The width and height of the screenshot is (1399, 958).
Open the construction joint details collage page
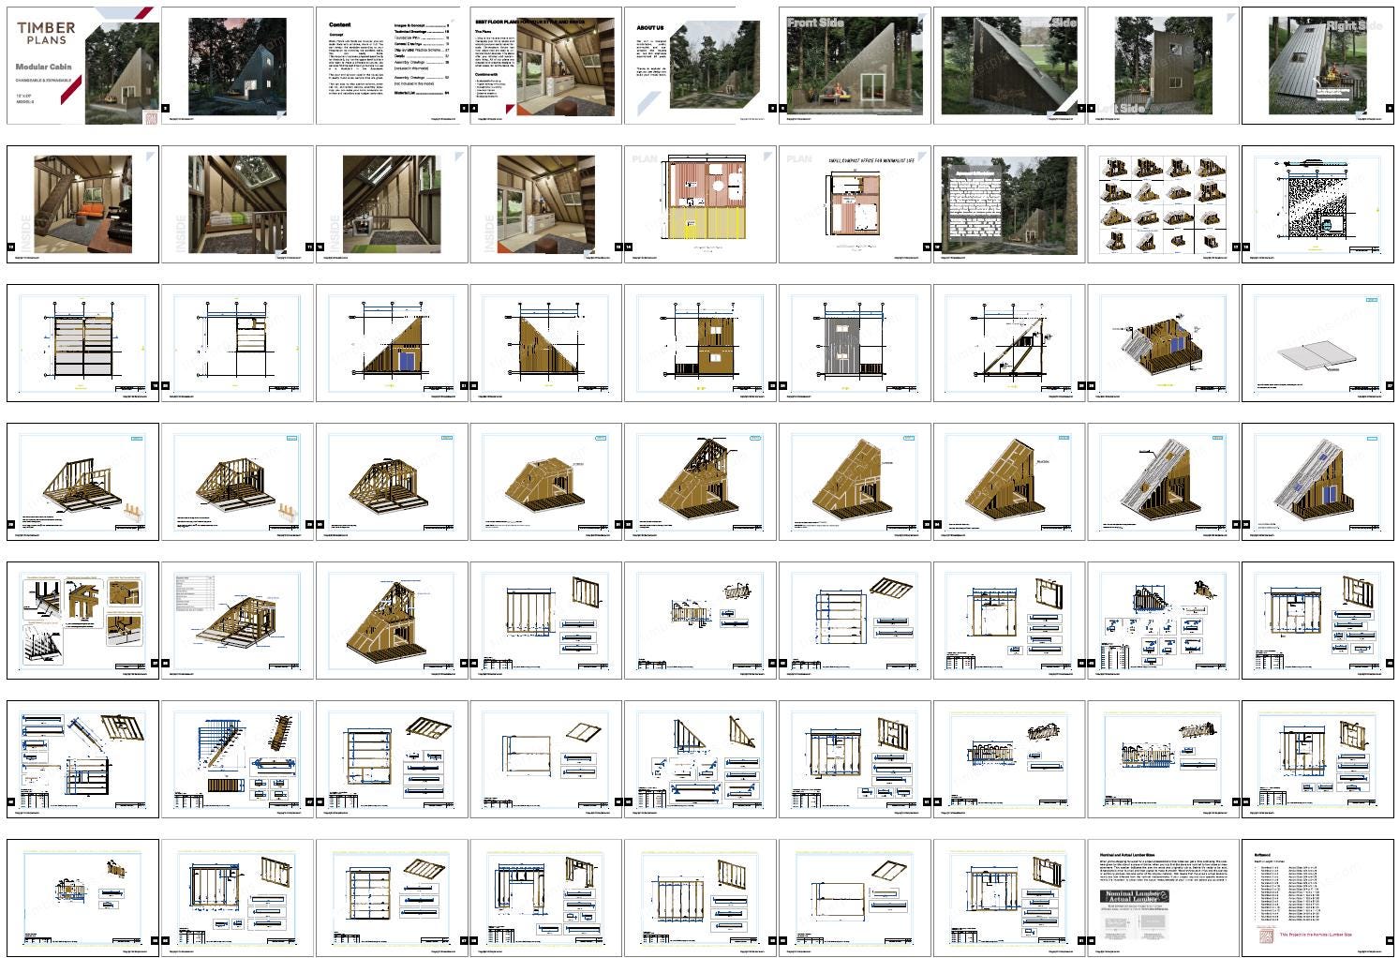pos(82,621)
